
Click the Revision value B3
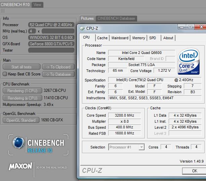click(x=193, y=92)
